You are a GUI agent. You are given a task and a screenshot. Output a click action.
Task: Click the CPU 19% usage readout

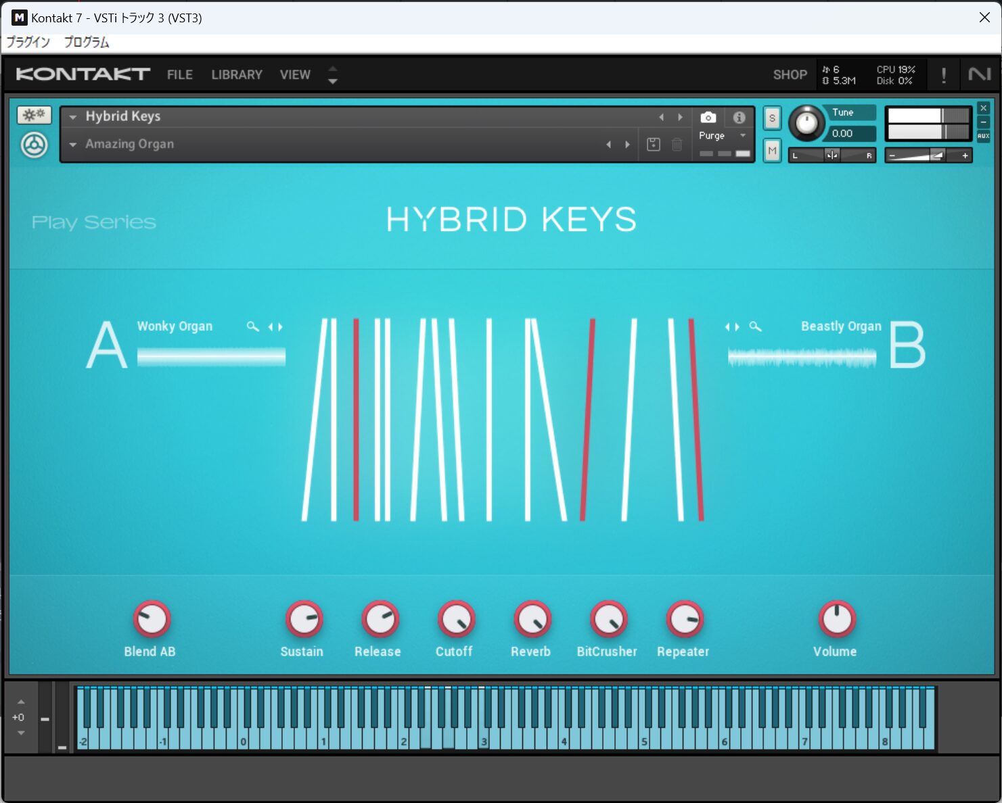(896, 70)
